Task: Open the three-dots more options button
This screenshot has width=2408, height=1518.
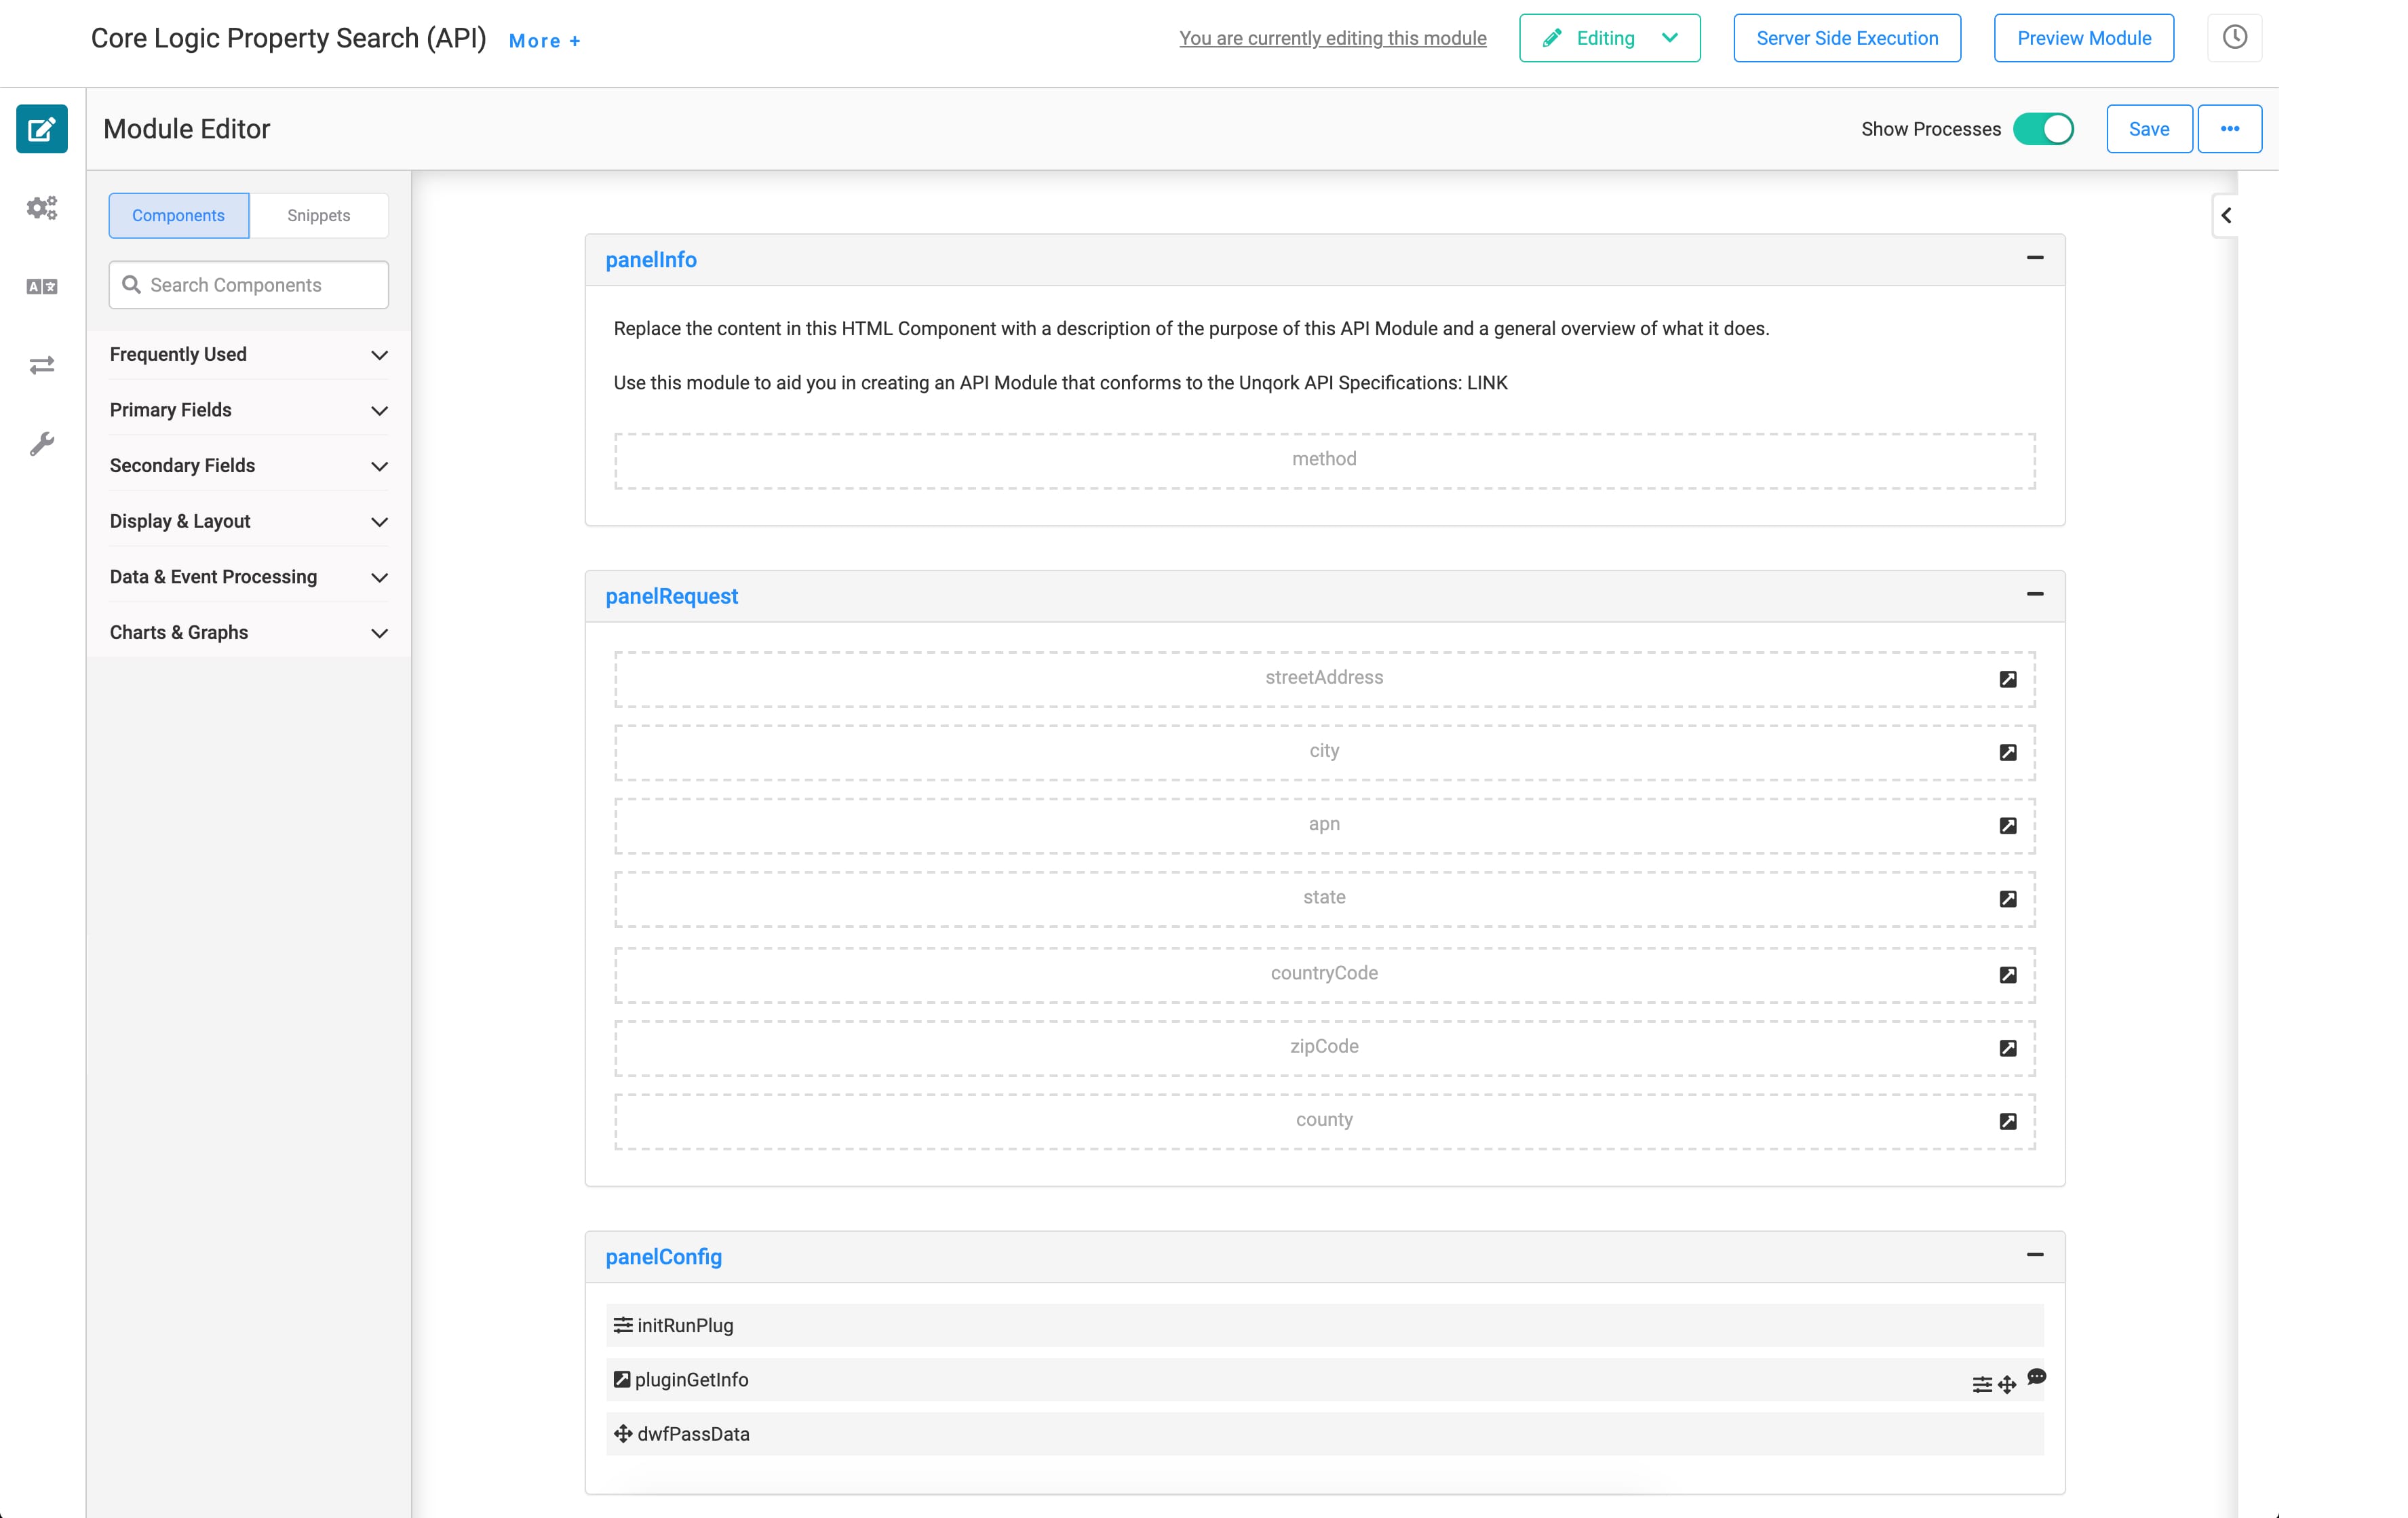Action: 2230,129
